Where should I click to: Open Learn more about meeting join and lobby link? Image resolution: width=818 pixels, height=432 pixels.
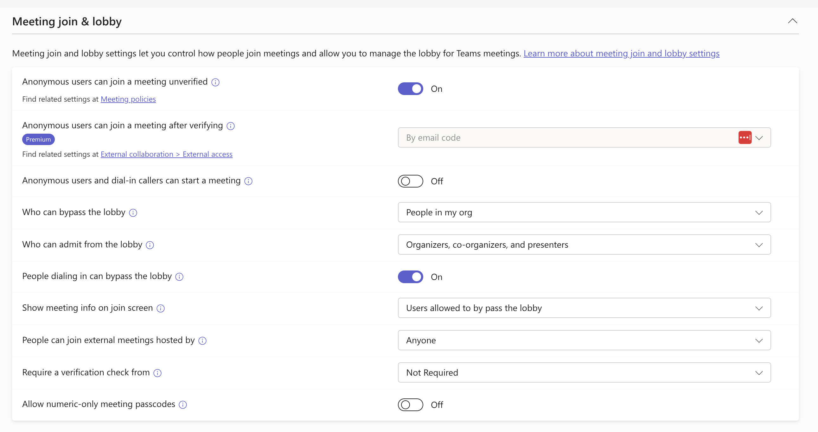click(622, 53)
